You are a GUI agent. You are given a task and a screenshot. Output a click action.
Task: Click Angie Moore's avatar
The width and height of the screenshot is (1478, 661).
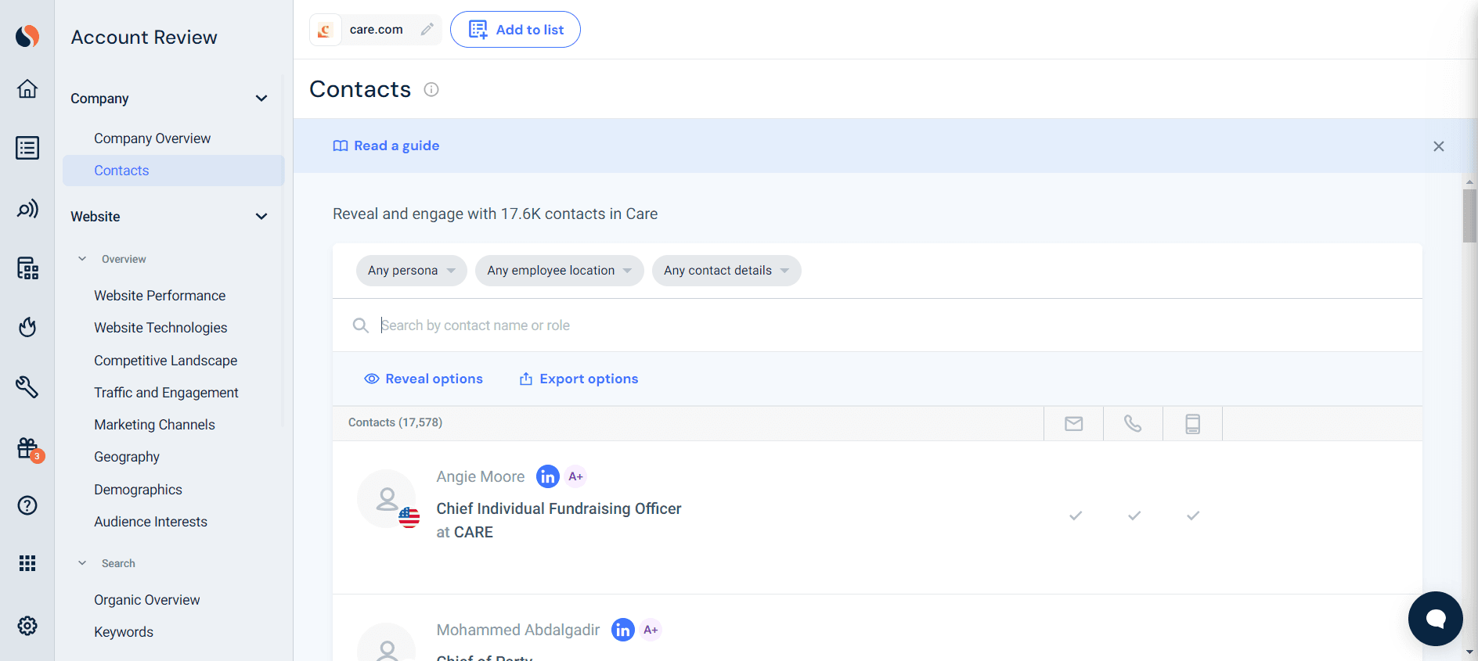pyautogui.click(x=387, y=499)
